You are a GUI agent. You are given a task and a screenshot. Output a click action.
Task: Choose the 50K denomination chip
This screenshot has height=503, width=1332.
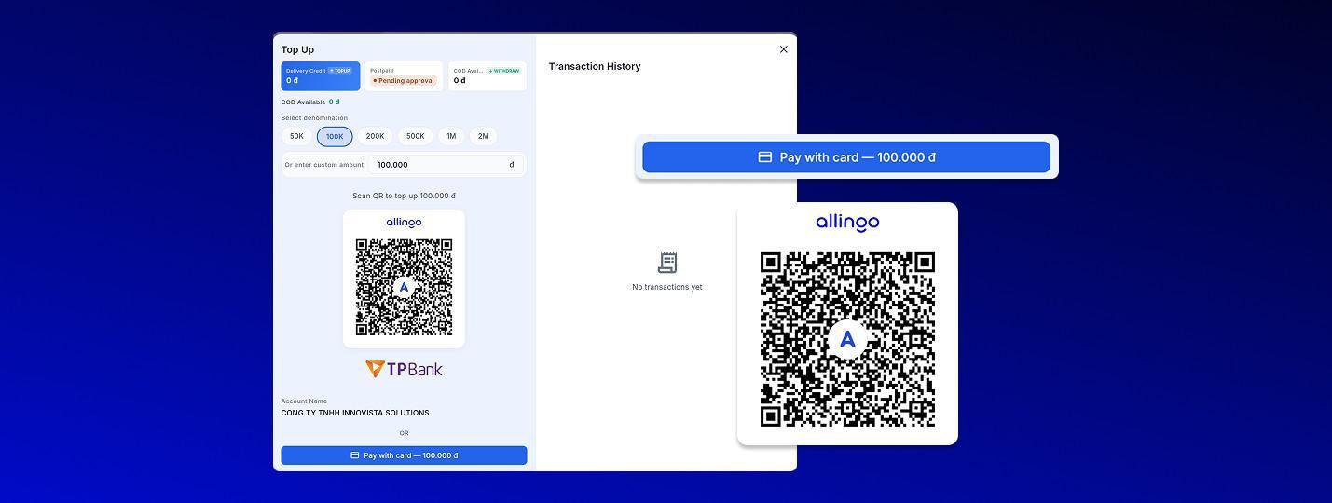click(x=296, y=136)
